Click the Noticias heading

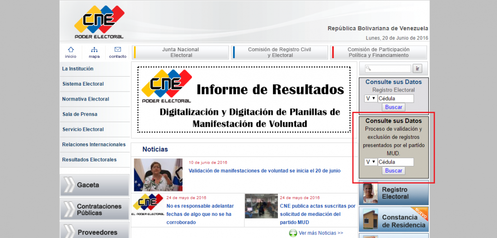click(155, 149)
